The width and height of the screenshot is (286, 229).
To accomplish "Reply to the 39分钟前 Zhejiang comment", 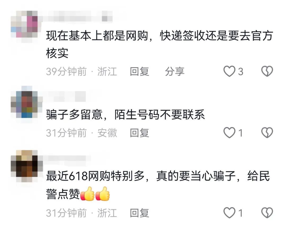I will [139, 71].
